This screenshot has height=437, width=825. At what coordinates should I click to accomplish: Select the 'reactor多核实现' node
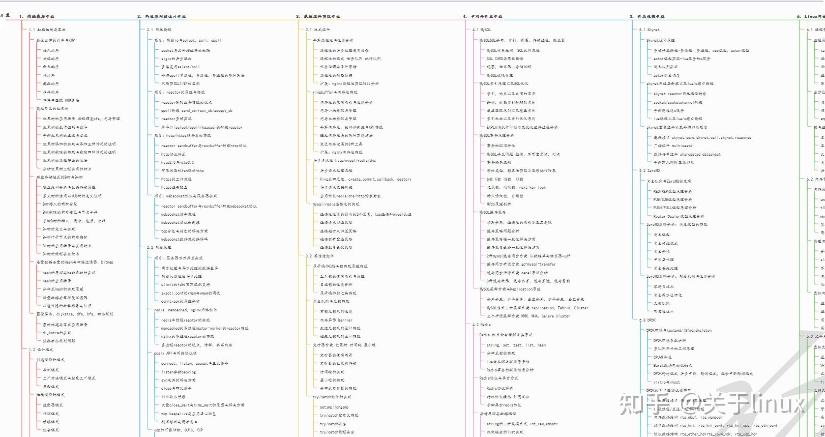(x=176, y=119)
